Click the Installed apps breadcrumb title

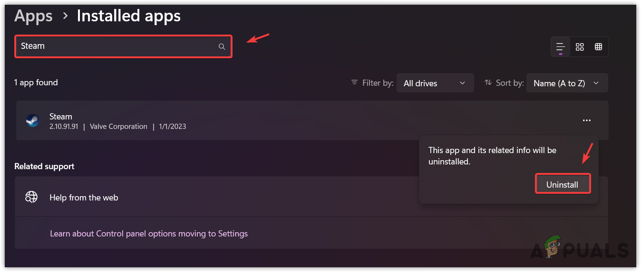[128, 16]
